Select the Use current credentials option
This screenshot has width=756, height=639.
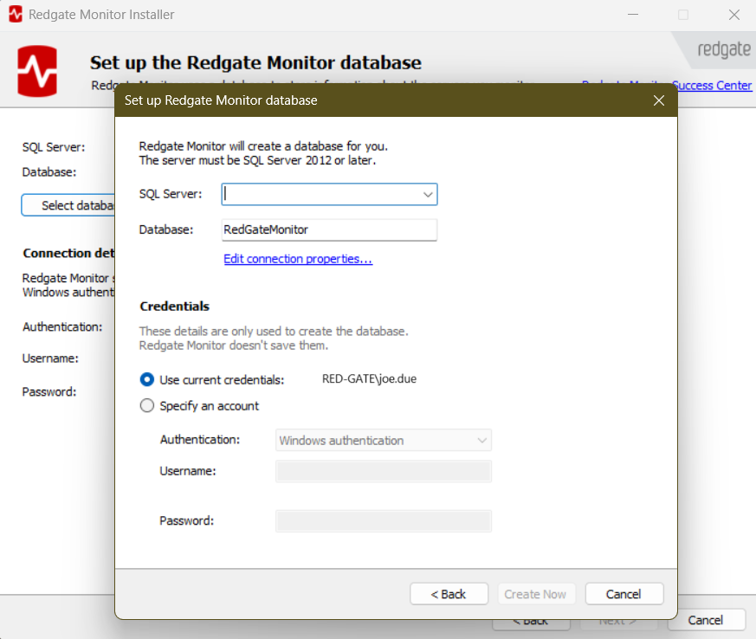point(147,379)
